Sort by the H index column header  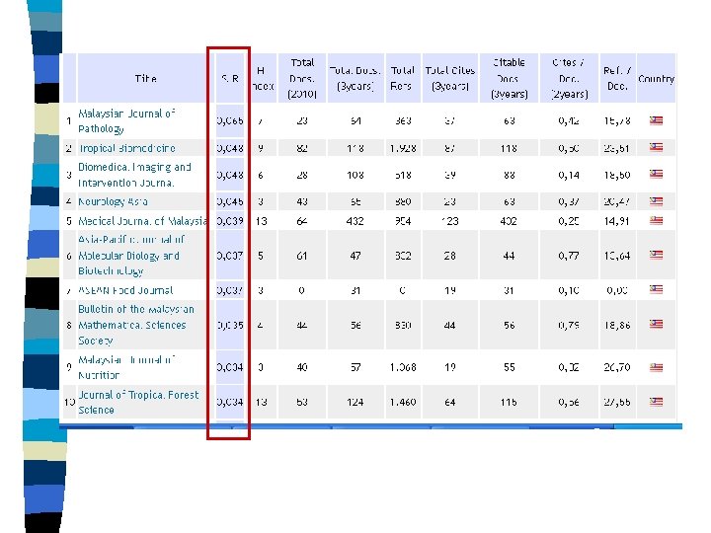tap(262, 78)
